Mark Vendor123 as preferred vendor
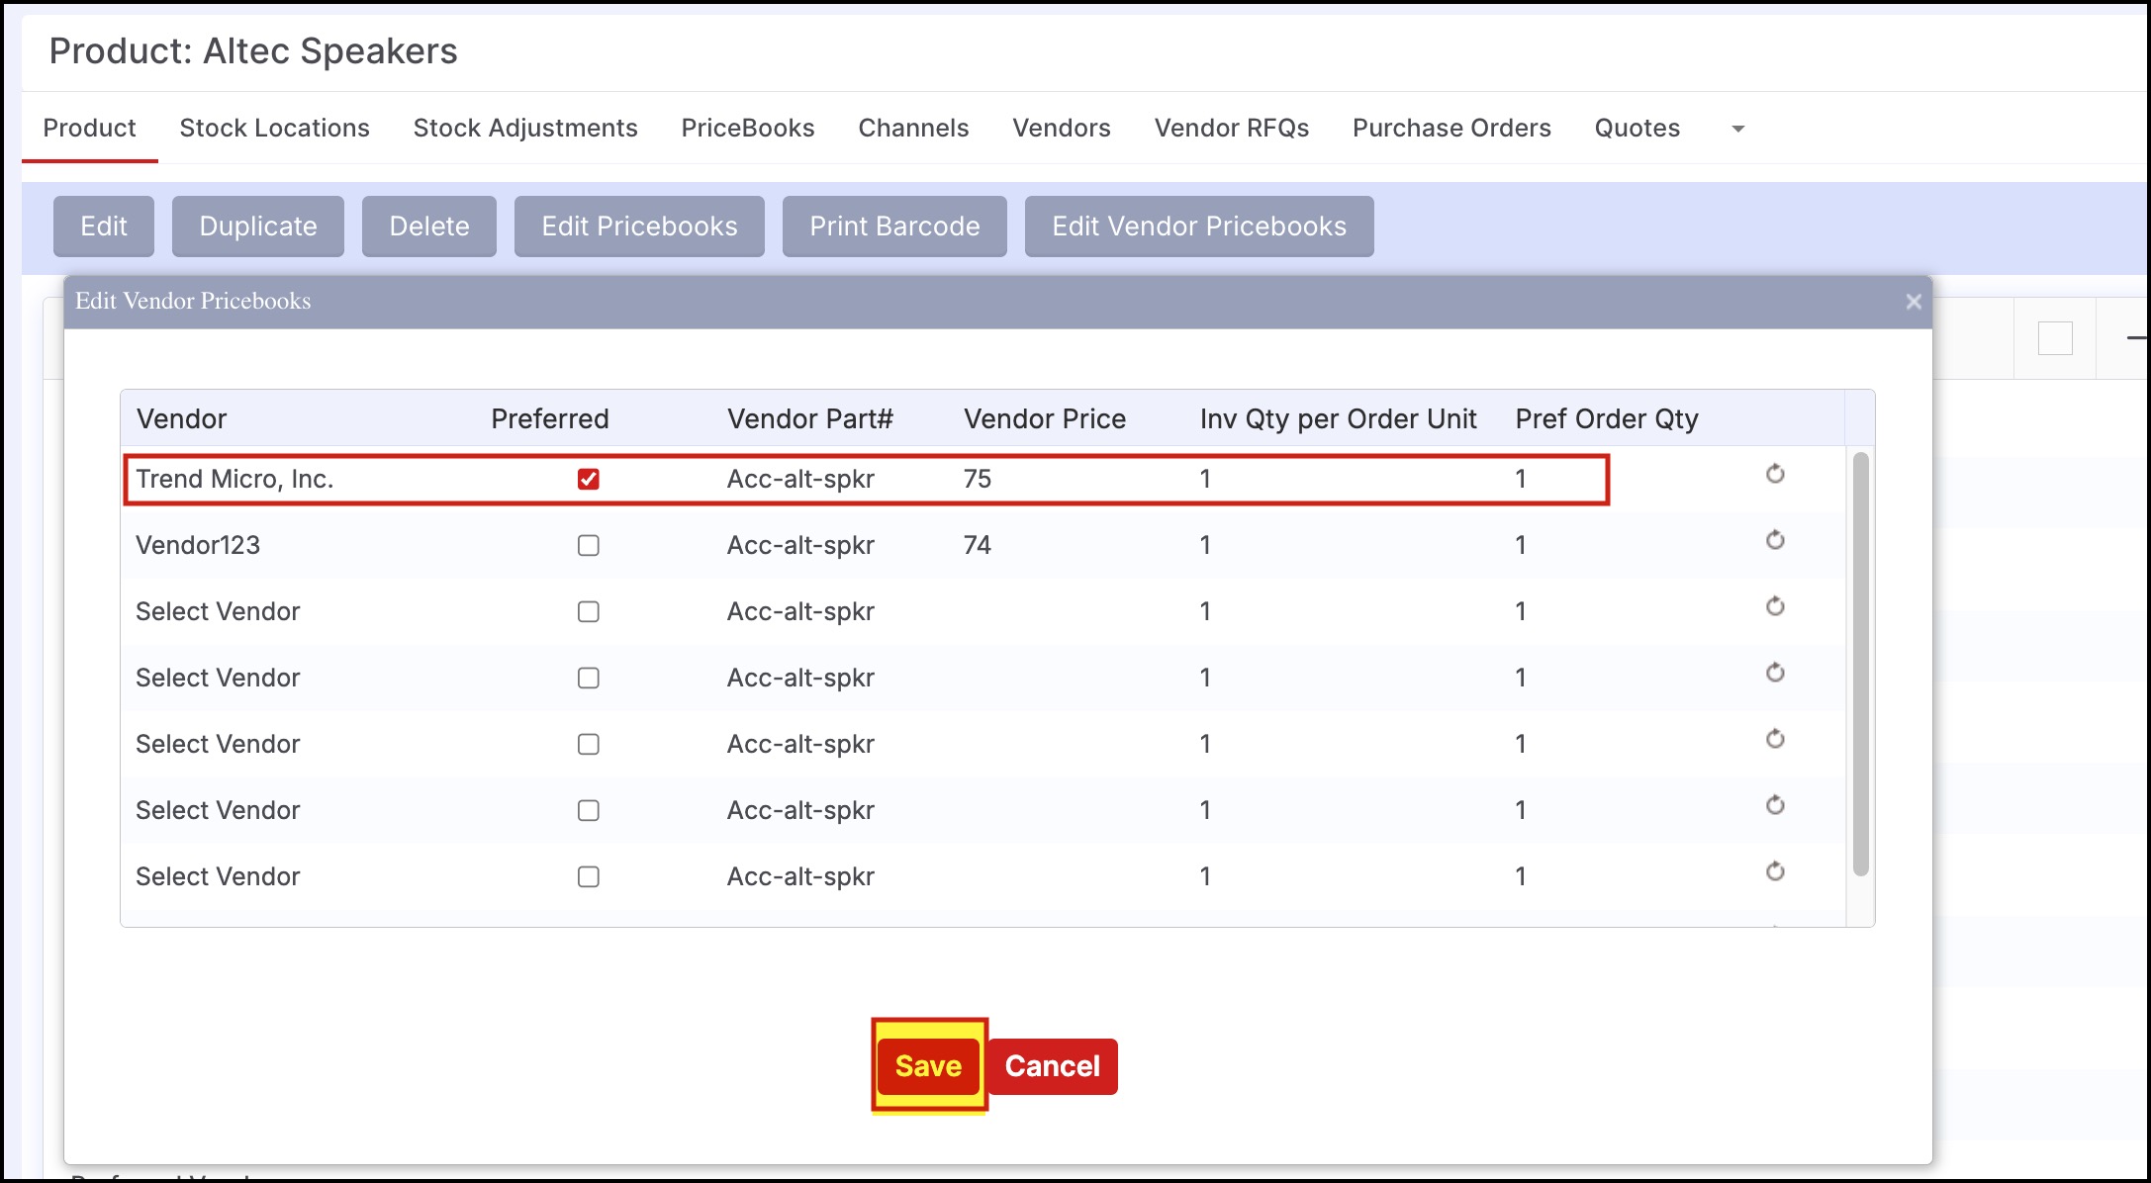 click(589, 546)
